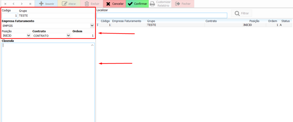Go to the previous record arrow
The image size is (293, 122).
coord(13,4)
